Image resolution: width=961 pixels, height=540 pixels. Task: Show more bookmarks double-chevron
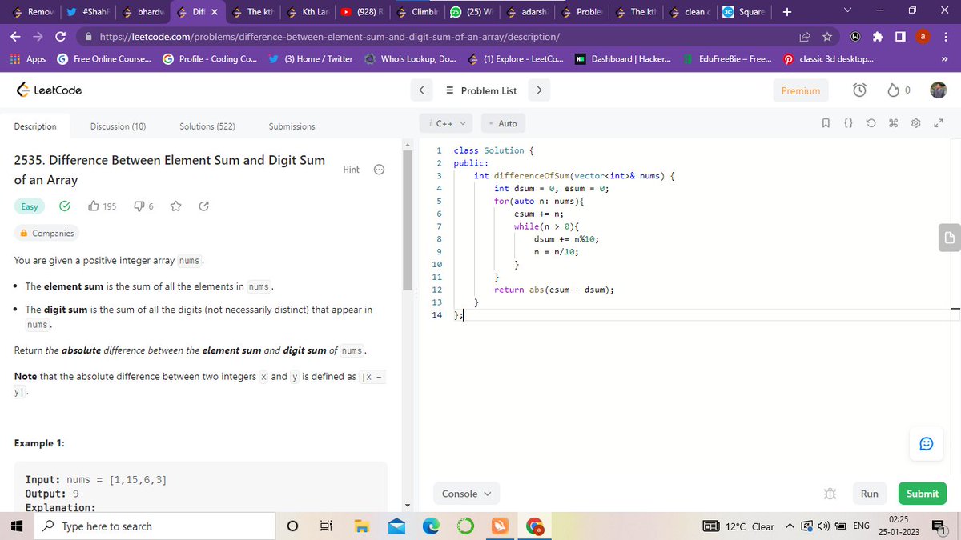[x=943, y=59]
